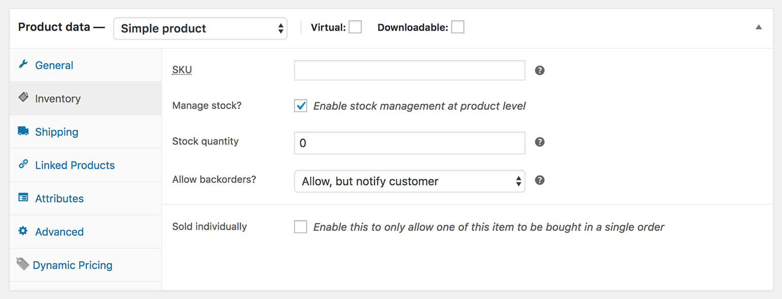Click the Linked Products chain icon

[x=23, y=164]
